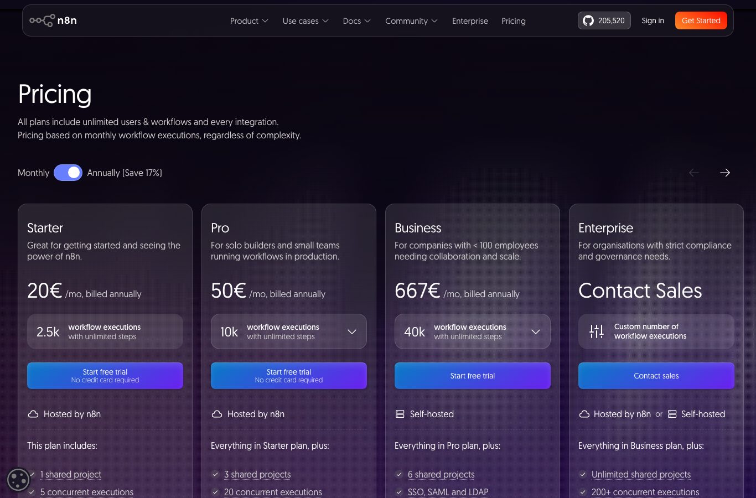The height and width of the screenshot is (498, 756).
Task: Start free trial for Pro plan
Action: pos(289,376)
